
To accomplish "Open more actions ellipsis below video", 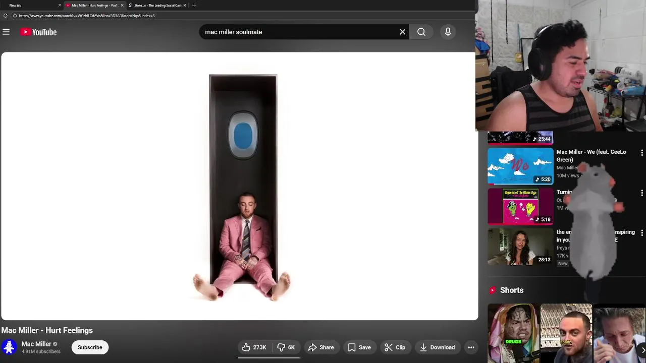I will pyautogui.click(x=471, y=347).
